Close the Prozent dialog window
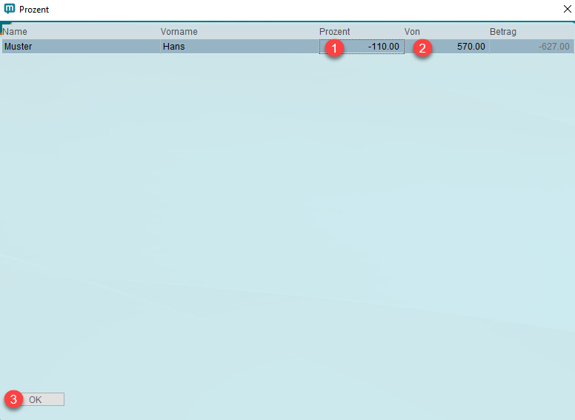Screen dimensions: 575x420 [x=566, y=10]
